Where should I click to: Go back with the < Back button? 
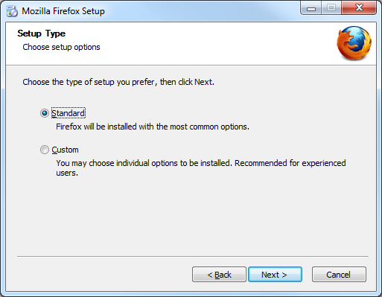coord(219,275)
